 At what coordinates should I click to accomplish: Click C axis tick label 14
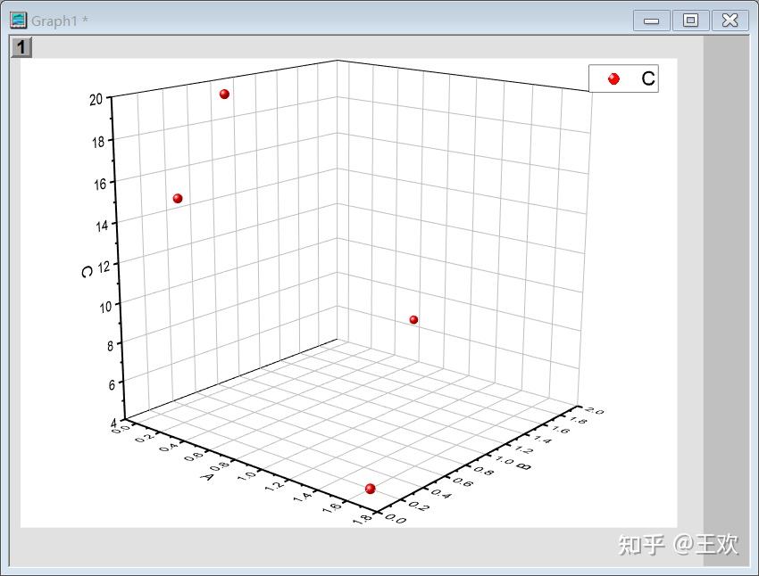tap(102, 226)
